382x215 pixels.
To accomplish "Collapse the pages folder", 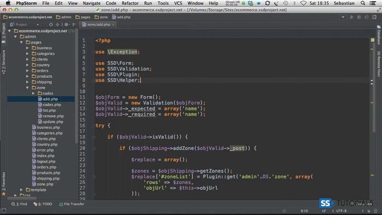I will click(21, 42).
